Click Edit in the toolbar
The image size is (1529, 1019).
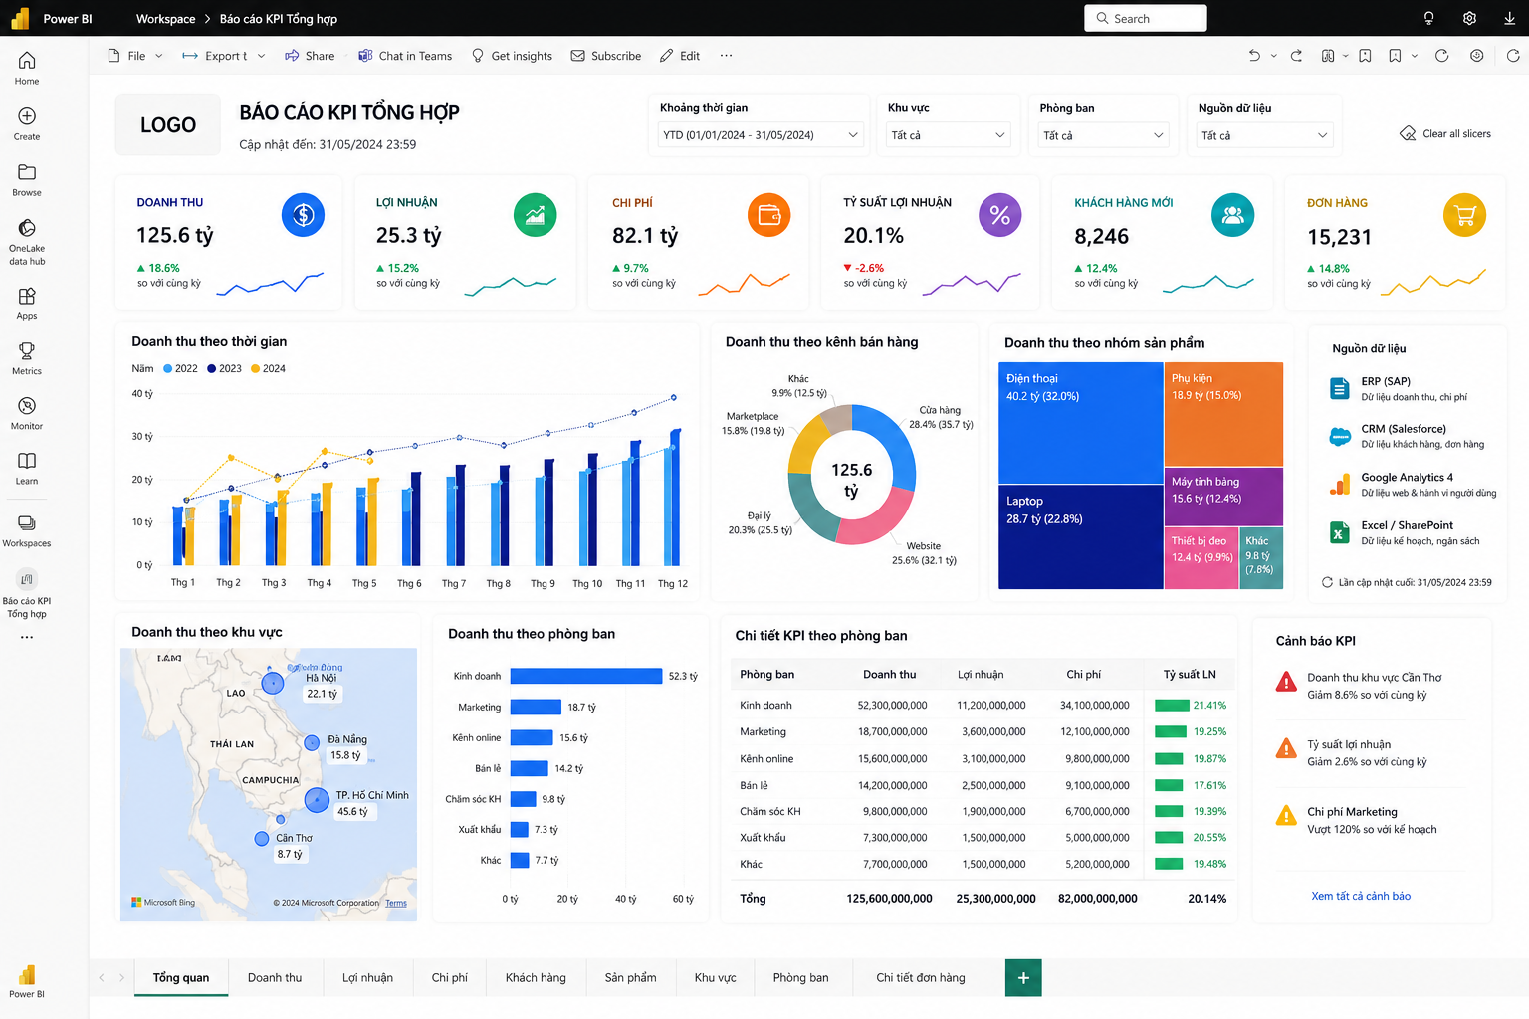680,56
